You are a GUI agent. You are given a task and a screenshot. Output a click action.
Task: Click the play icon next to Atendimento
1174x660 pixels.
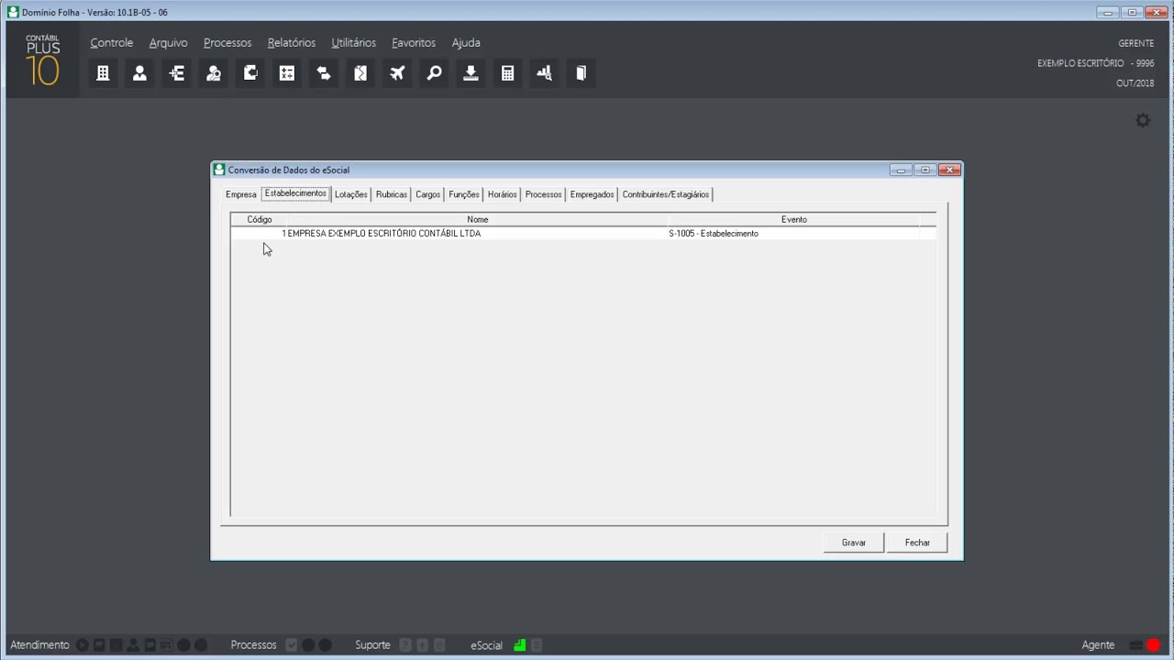point(83,645)
